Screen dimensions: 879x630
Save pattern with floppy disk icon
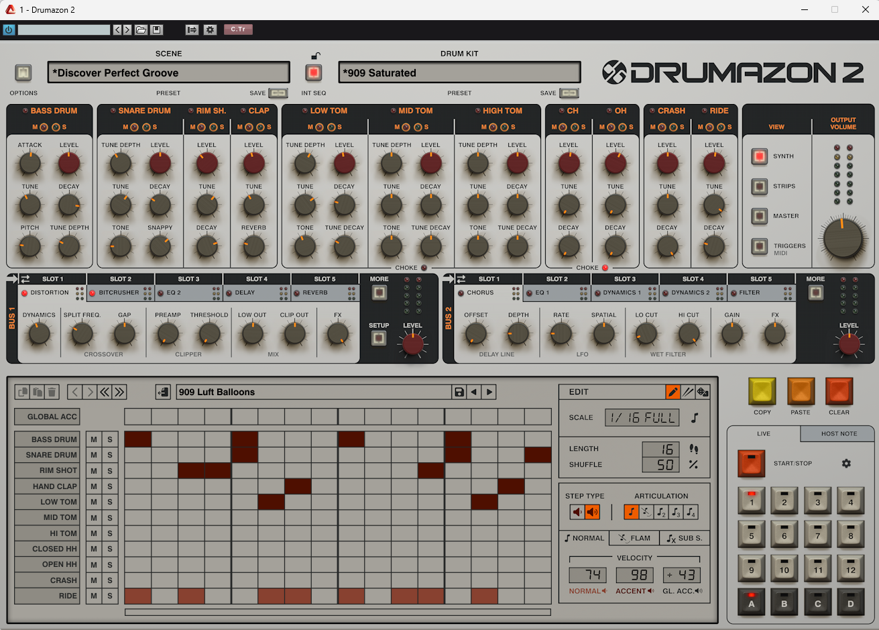(x=459, y=392)
